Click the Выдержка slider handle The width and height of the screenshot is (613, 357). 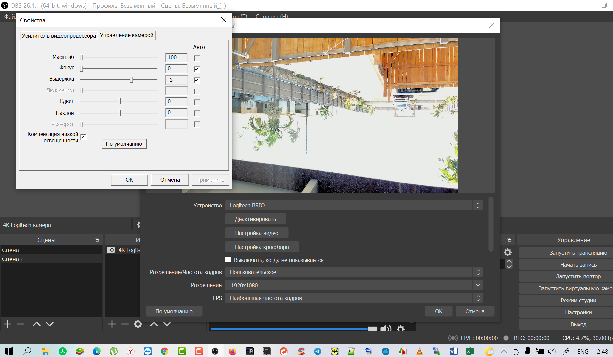[132, 80]
